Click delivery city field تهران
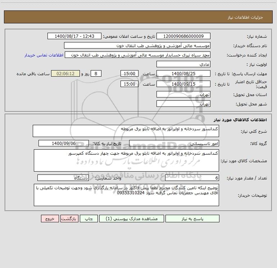277x268 pixels. (x=183, y=104)
